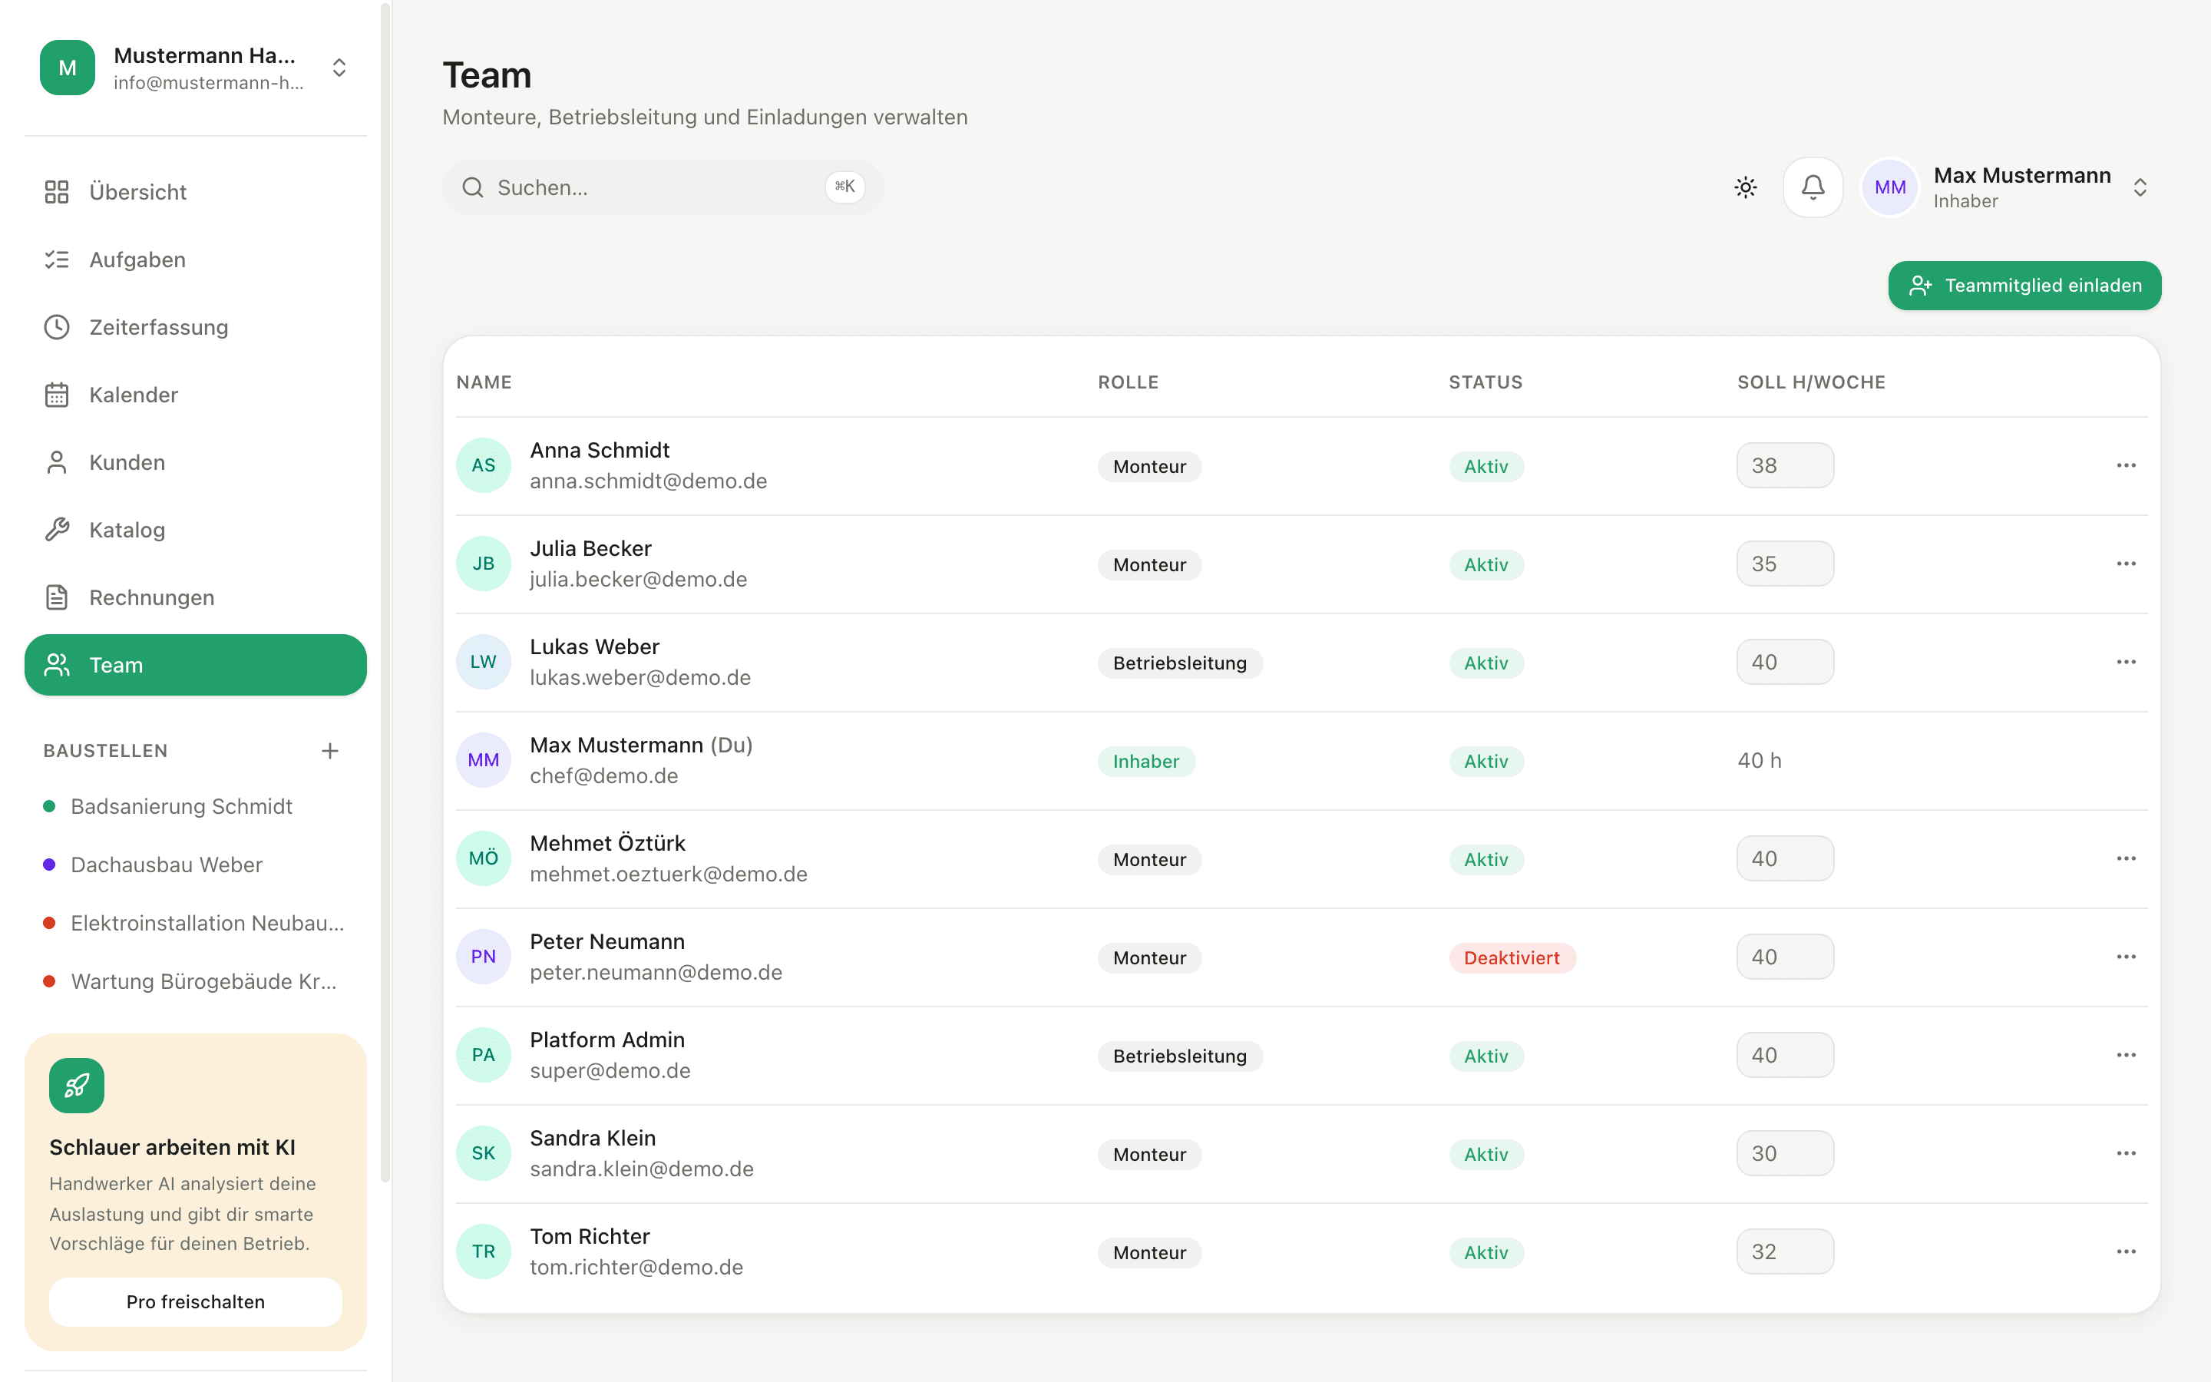Focus the Suchen search field
Image resolution: width=2211 pixels, height=1382 pixels.
pos(663,187)
